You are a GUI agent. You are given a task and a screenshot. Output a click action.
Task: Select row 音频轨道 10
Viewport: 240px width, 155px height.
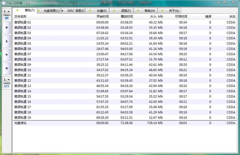(125, 70)
